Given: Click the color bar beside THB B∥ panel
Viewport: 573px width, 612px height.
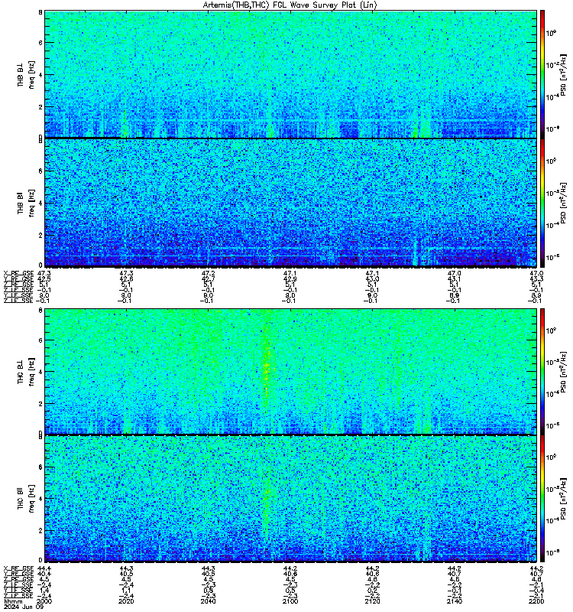Looking at the screenshot, I should point(542,203).
